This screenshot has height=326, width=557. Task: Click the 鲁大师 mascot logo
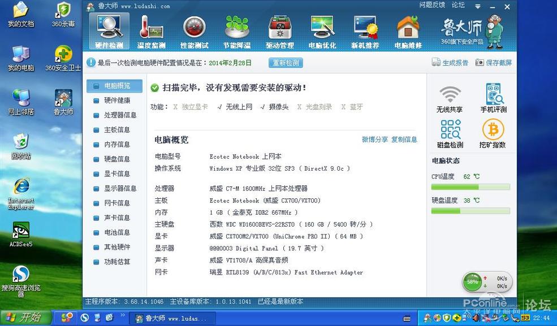pos(494,31)
